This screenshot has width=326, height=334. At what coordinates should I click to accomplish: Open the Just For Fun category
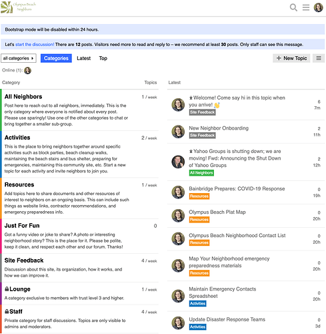click(x=22, y=226)
